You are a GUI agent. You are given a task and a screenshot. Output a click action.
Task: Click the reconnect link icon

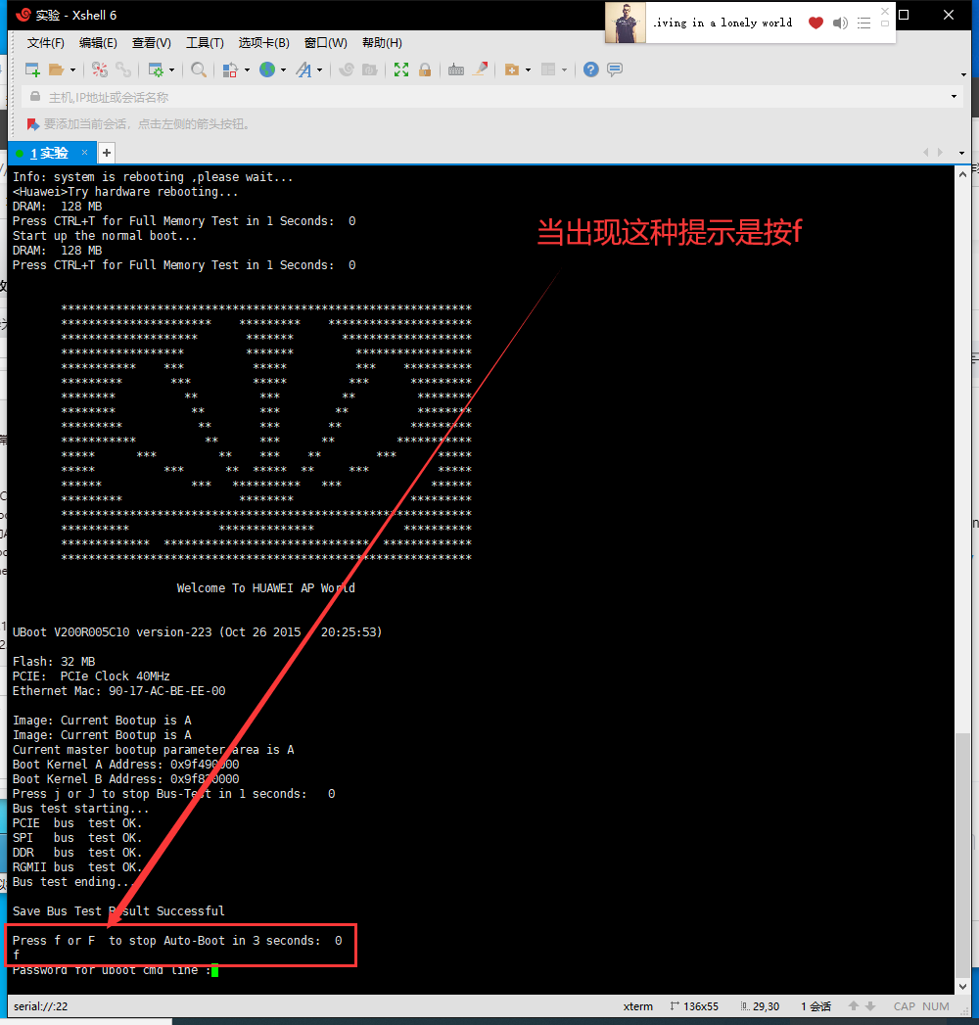click(123, 70)
